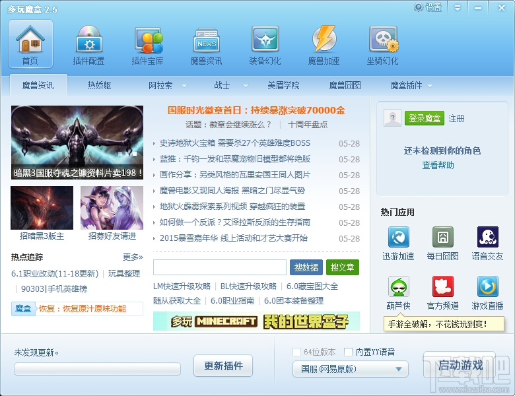Image resolution: width=515 pixels, height=396 pixels.
Task: Open 6.1职业改动(11-18更新) link
Action: tap(55, 273)
